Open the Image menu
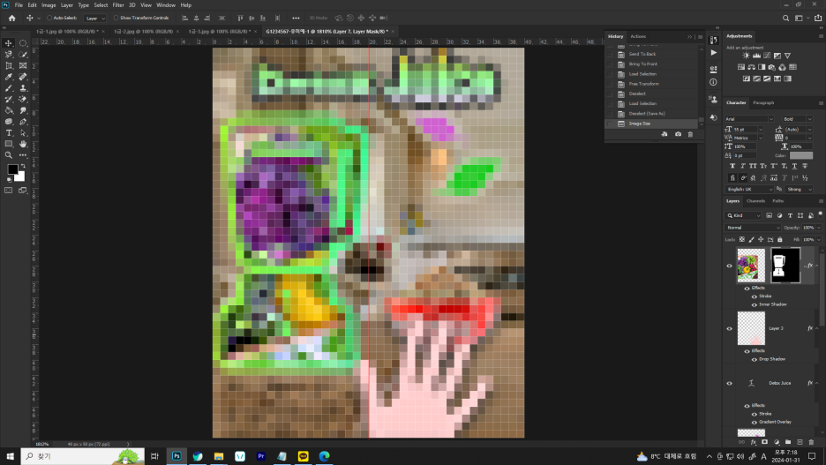This screenshot has height=465, width=826. point(49,5)
